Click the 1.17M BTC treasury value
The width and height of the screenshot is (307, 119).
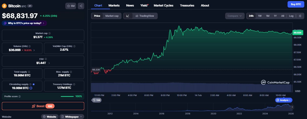[x=64, y=88]
